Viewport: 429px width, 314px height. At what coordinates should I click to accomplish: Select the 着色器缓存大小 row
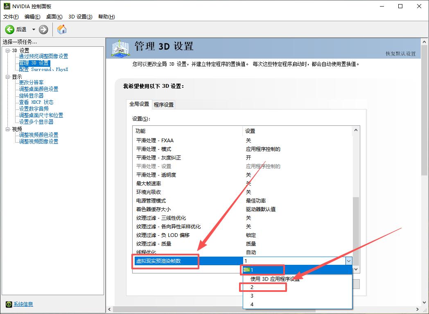click(x=242, y=209)
